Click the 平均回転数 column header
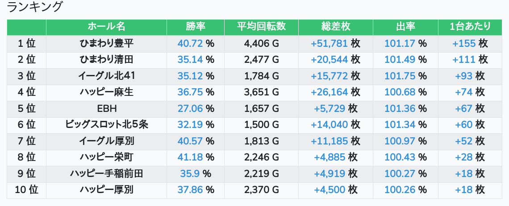509x206 pixels. [x=261, y=27]
